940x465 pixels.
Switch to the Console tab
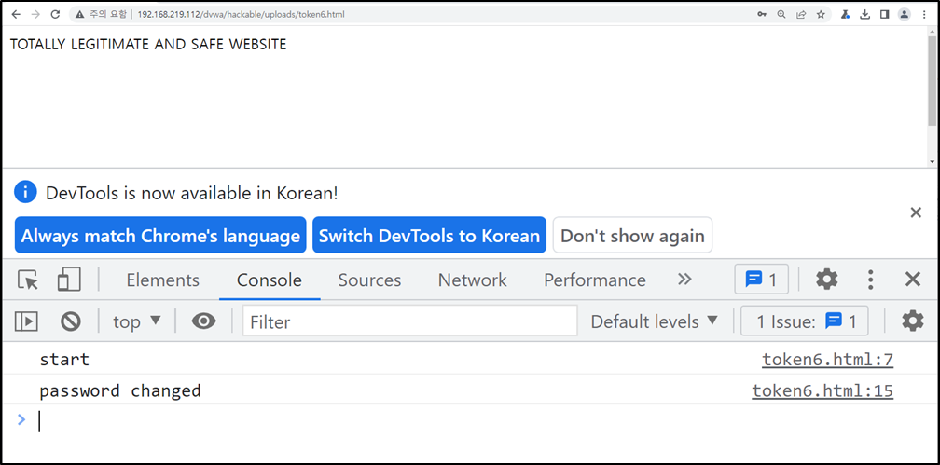coord(270,280)
